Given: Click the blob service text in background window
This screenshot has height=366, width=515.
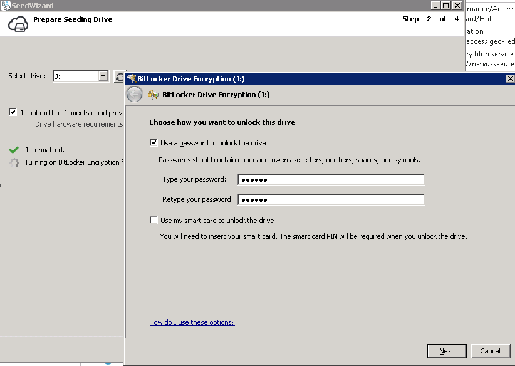Looking at the screenshot, I should click(490, 54).
